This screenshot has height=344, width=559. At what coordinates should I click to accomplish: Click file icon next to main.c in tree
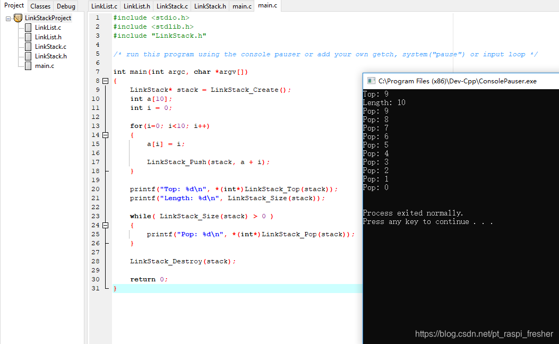point(28,66)
